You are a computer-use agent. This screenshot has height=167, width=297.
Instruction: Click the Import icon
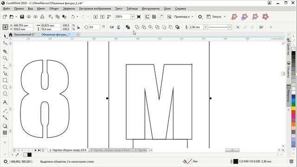pyautogui.click(x=96, y=17)
